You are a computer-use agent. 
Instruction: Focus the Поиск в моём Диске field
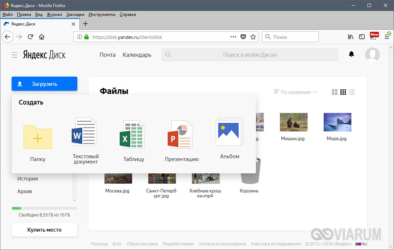click(250, 55)
